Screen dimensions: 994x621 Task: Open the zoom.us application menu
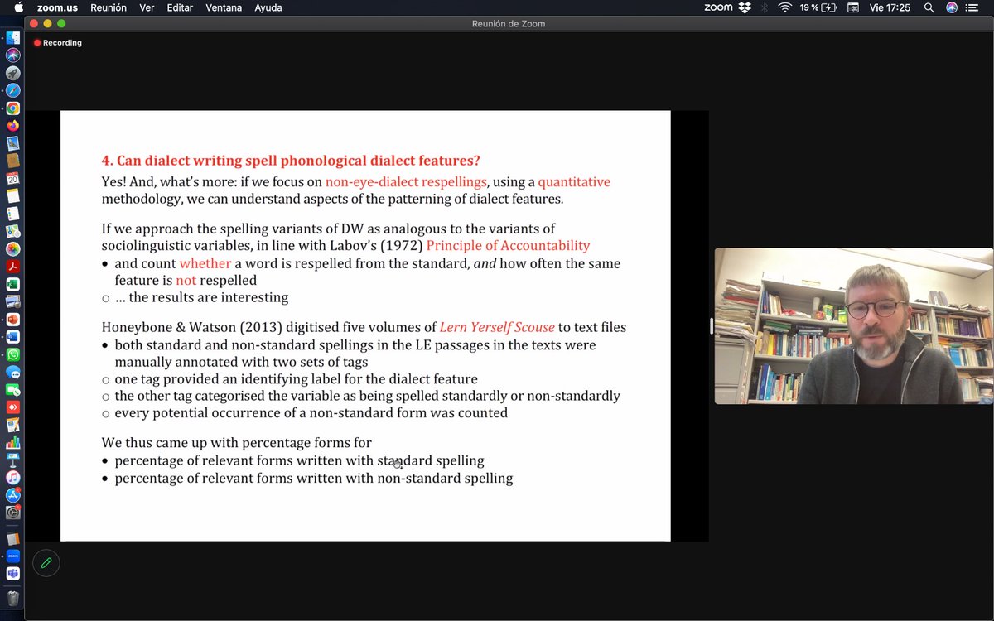click(x=57, y=7)
